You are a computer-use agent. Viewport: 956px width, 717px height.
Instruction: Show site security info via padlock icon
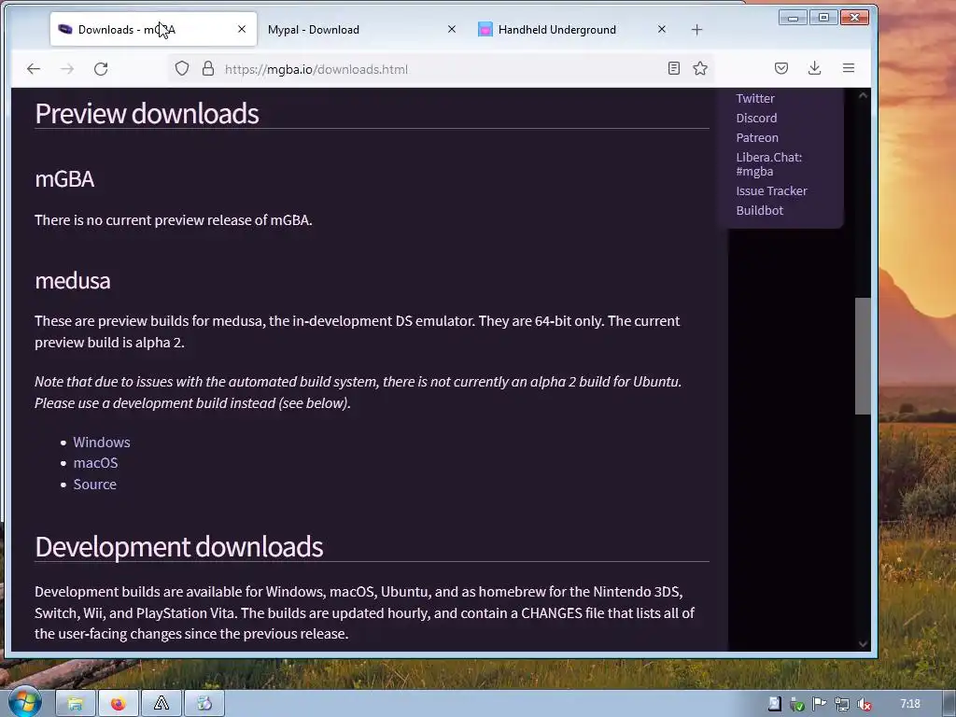pos(208,68)
